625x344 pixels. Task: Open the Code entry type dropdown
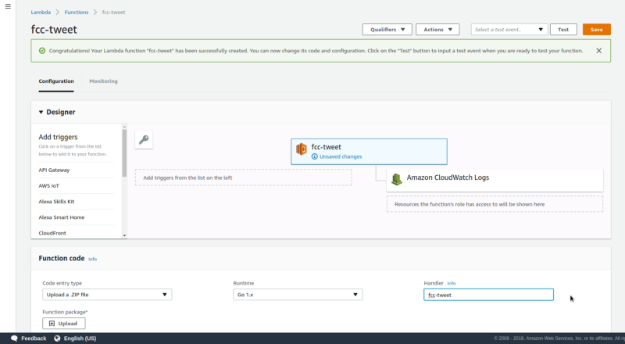[x=107, y=295]
